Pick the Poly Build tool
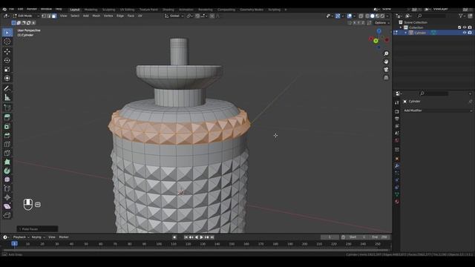This screenshot has width=475, height=267. (7, 162)
